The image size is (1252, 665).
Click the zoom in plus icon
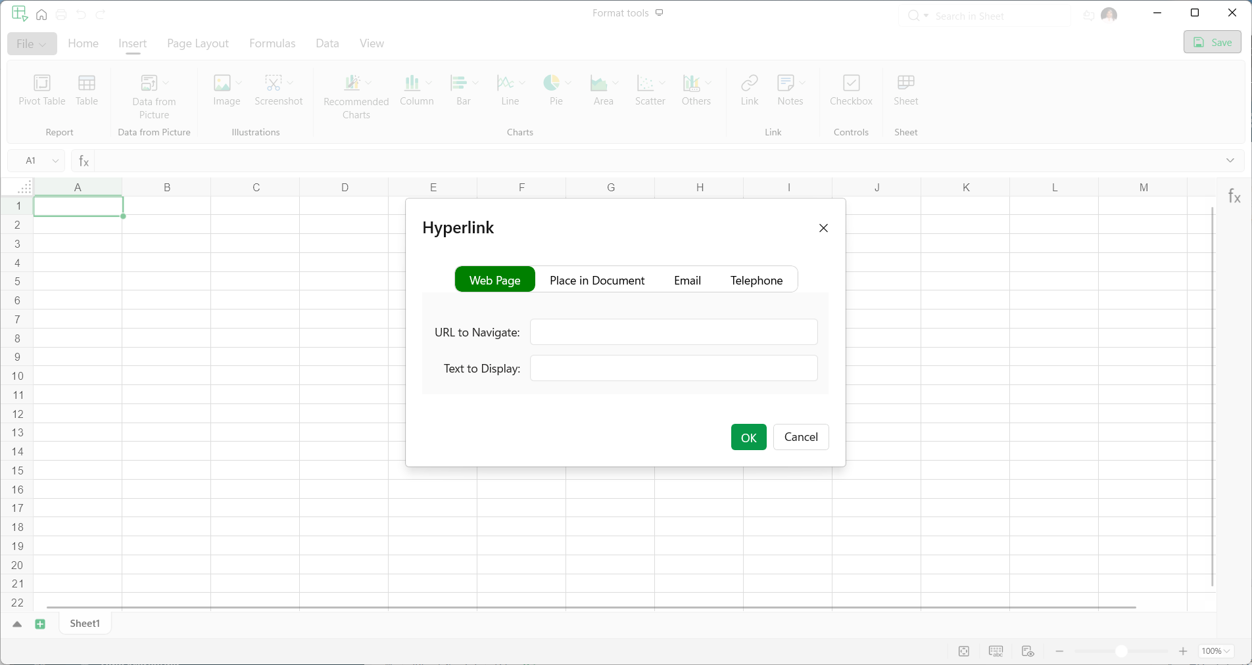point(1183,651)
